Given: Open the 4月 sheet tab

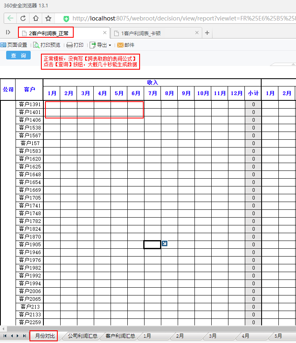Looking at the screenshot, I should pos(246,336).
